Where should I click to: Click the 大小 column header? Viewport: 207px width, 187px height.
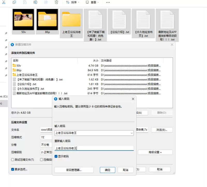coord(95,61)
